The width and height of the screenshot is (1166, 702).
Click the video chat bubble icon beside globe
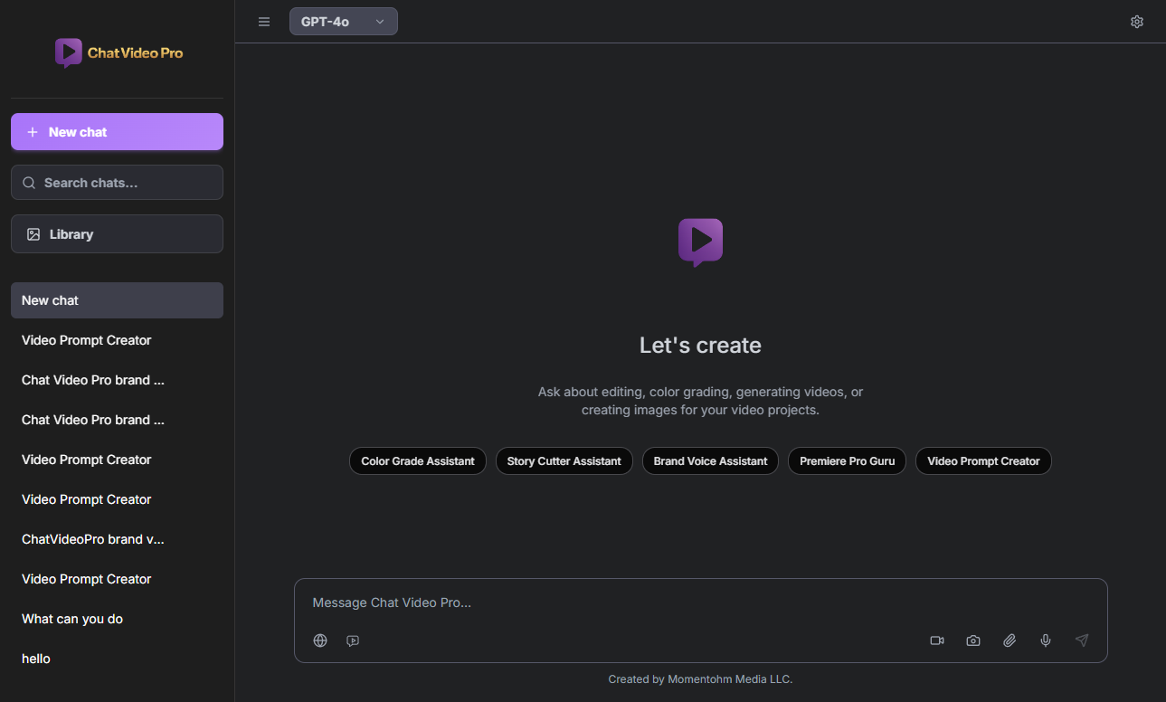coord(353,640)
